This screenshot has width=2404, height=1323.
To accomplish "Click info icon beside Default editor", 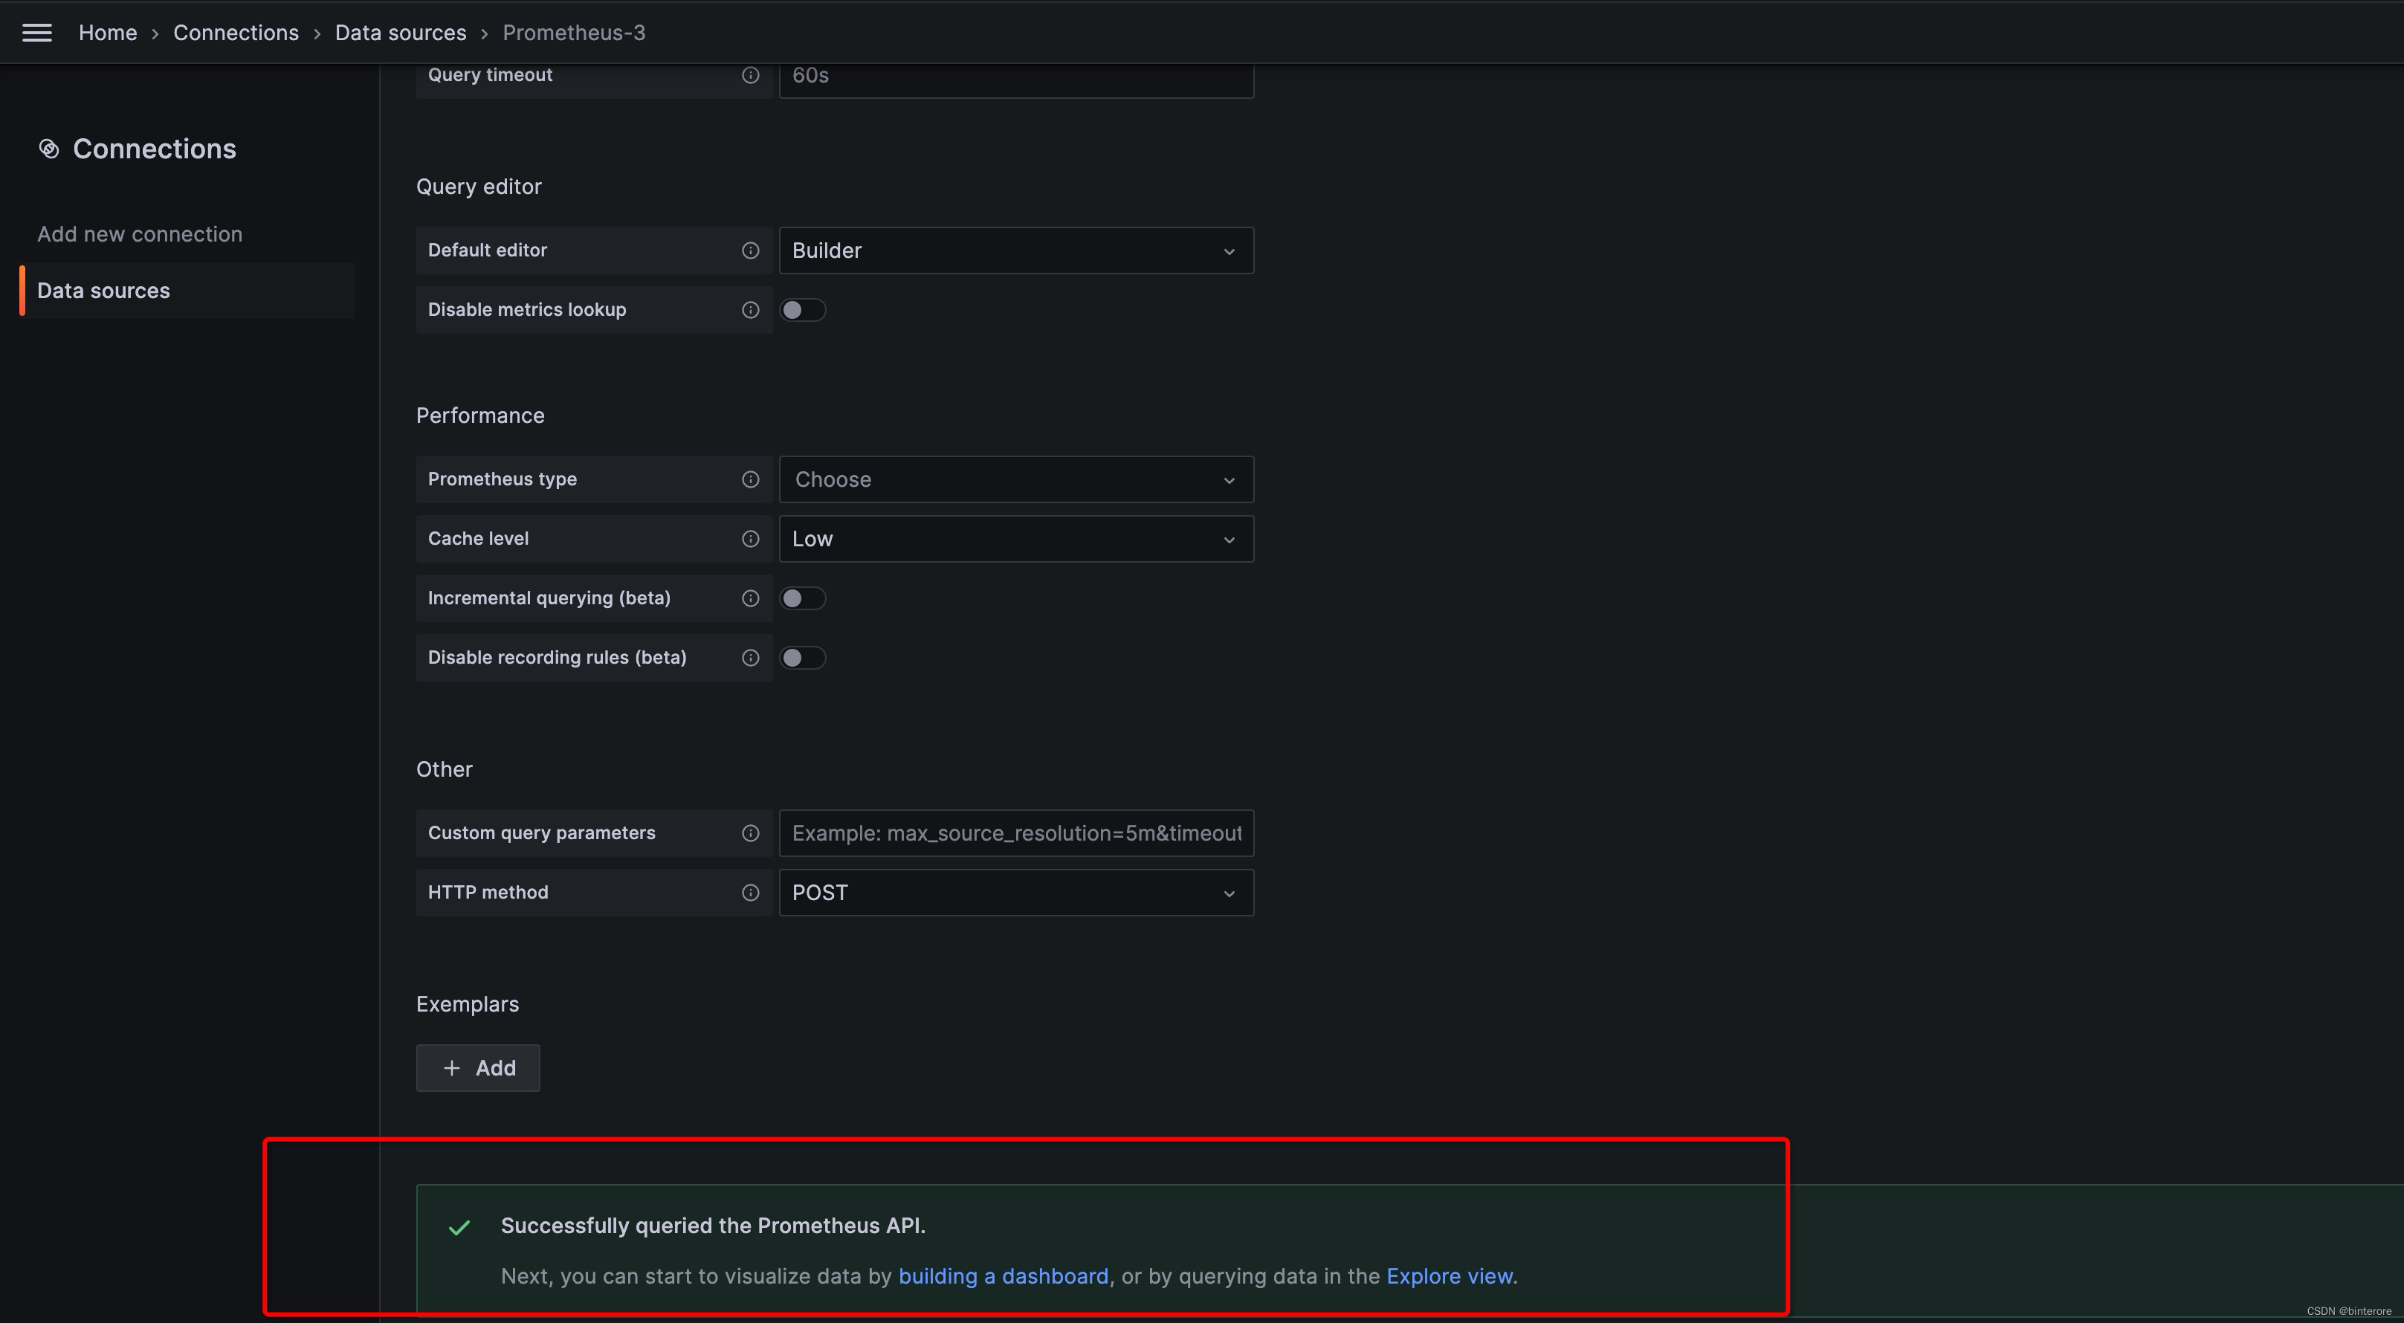I will pos(750,250).
